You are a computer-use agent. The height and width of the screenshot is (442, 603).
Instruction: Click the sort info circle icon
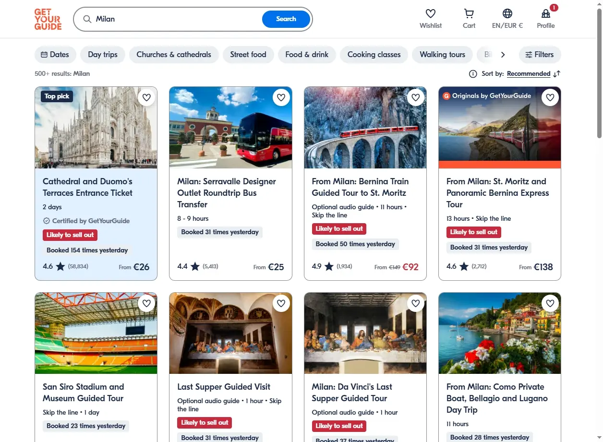[473, 74]
